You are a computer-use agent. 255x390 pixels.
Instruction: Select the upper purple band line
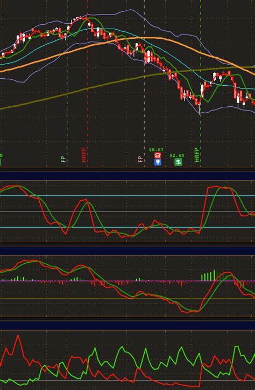tap(129, 10)
